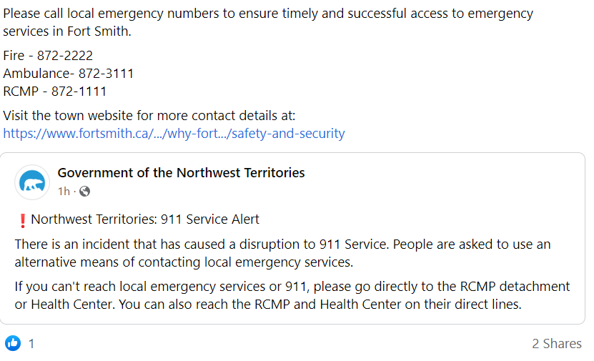594x361 pixels.
Task: Click the "Visit the town website" text line
Action: [x=149, y=116]
